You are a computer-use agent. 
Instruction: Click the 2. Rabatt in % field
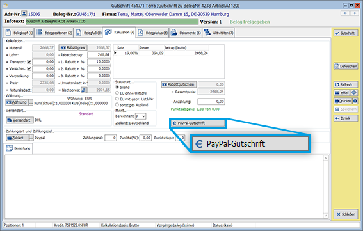pos(99,68)
